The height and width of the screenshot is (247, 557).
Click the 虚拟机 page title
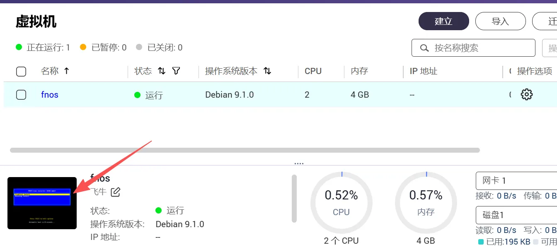pyautogui.click(x=36, y=22)
